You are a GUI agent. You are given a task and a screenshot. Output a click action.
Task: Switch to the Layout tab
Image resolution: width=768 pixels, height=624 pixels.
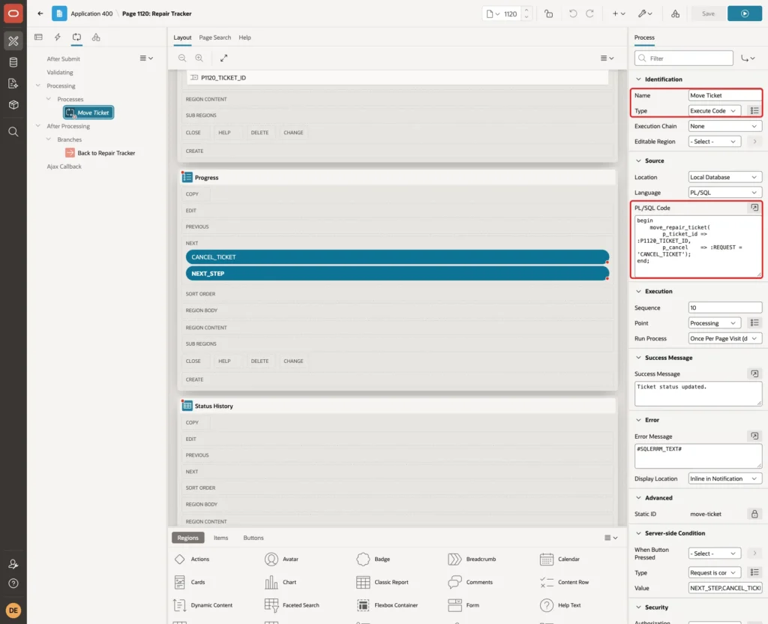[182, 37]
